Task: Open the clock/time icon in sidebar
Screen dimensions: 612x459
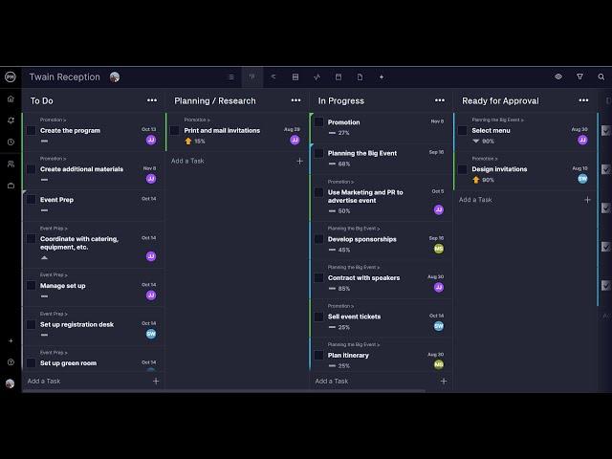Action: 11,142
